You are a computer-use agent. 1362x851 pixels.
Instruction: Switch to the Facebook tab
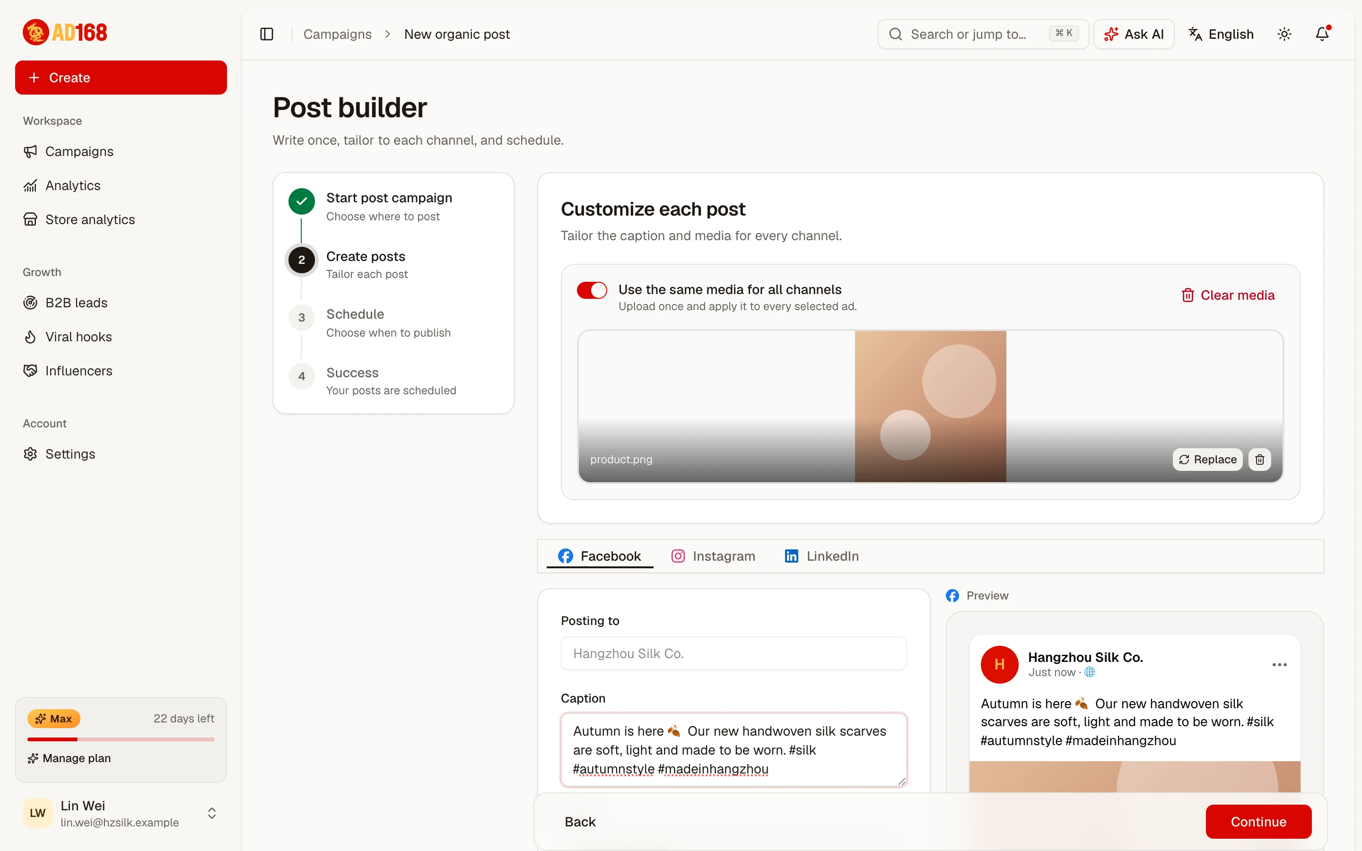click(x=599, y=556)
